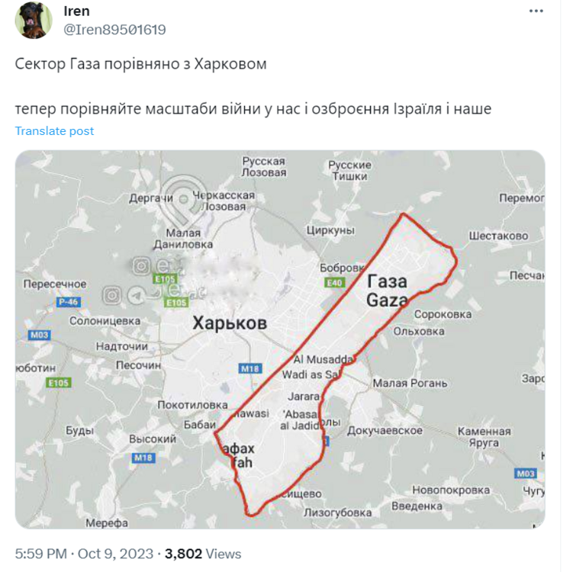
Task: Click Iren's dog profile avatar
Action: [x=33, y=21]
